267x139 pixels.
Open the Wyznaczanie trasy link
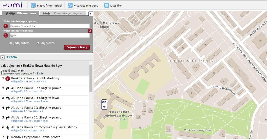(x=86, y=6)
